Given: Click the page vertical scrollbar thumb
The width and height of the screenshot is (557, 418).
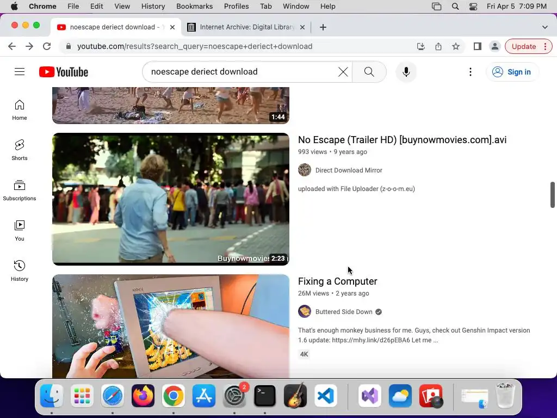Looking at the screenshot, I should 553,194.
